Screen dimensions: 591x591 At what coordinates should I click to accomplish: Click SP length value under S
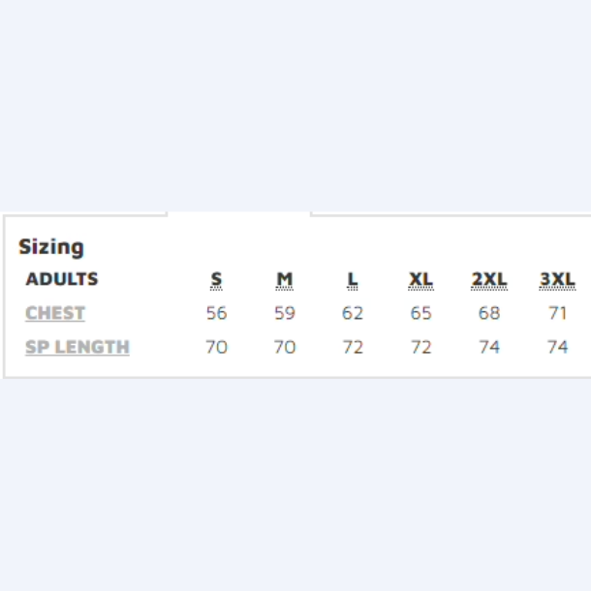click(x=216, y=347)
